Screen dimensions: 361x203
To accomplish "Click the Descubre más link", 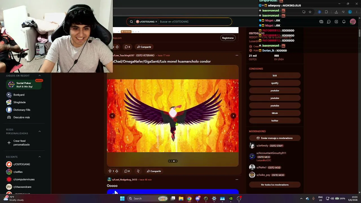I will tap(21, 117).
